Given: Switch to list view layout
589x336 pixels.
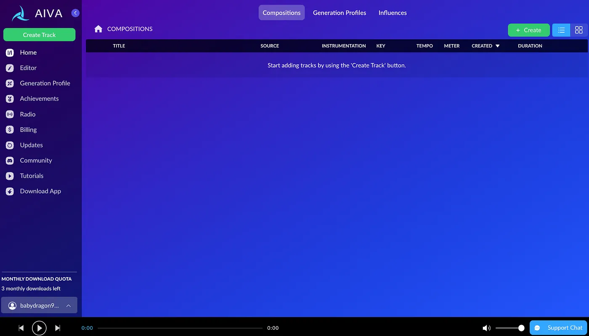Looking at the screenshot, I should (x=561, y=30).
